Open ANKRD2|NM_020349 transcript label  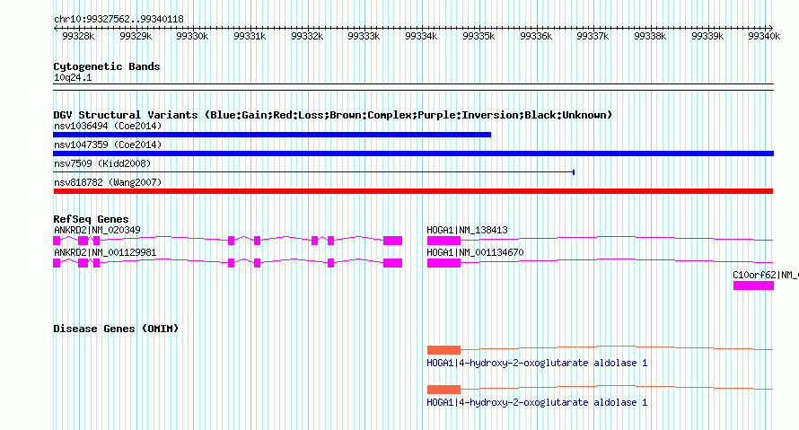tap(97, 230)
